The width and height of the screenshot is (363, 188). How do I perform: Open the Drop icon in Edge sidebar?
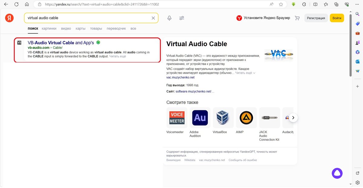[358, 71]
